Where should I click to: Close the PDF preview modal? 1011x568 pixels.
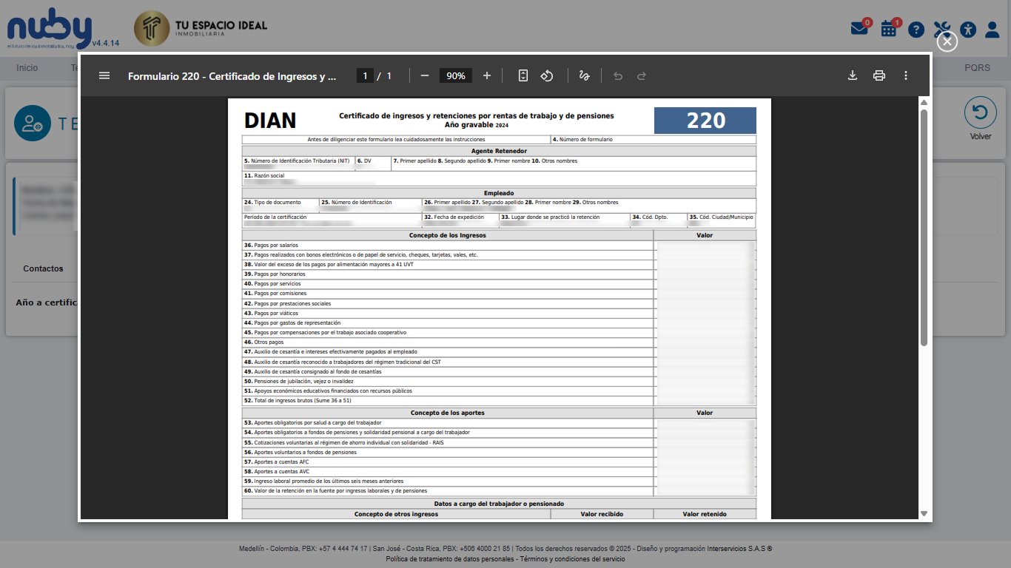click(947, 42)
